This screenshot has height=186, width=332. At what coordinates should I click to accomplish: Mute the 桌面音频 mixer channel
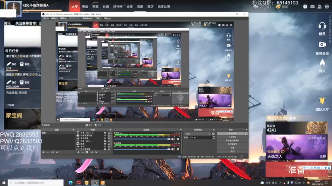[x=173, y=149]
